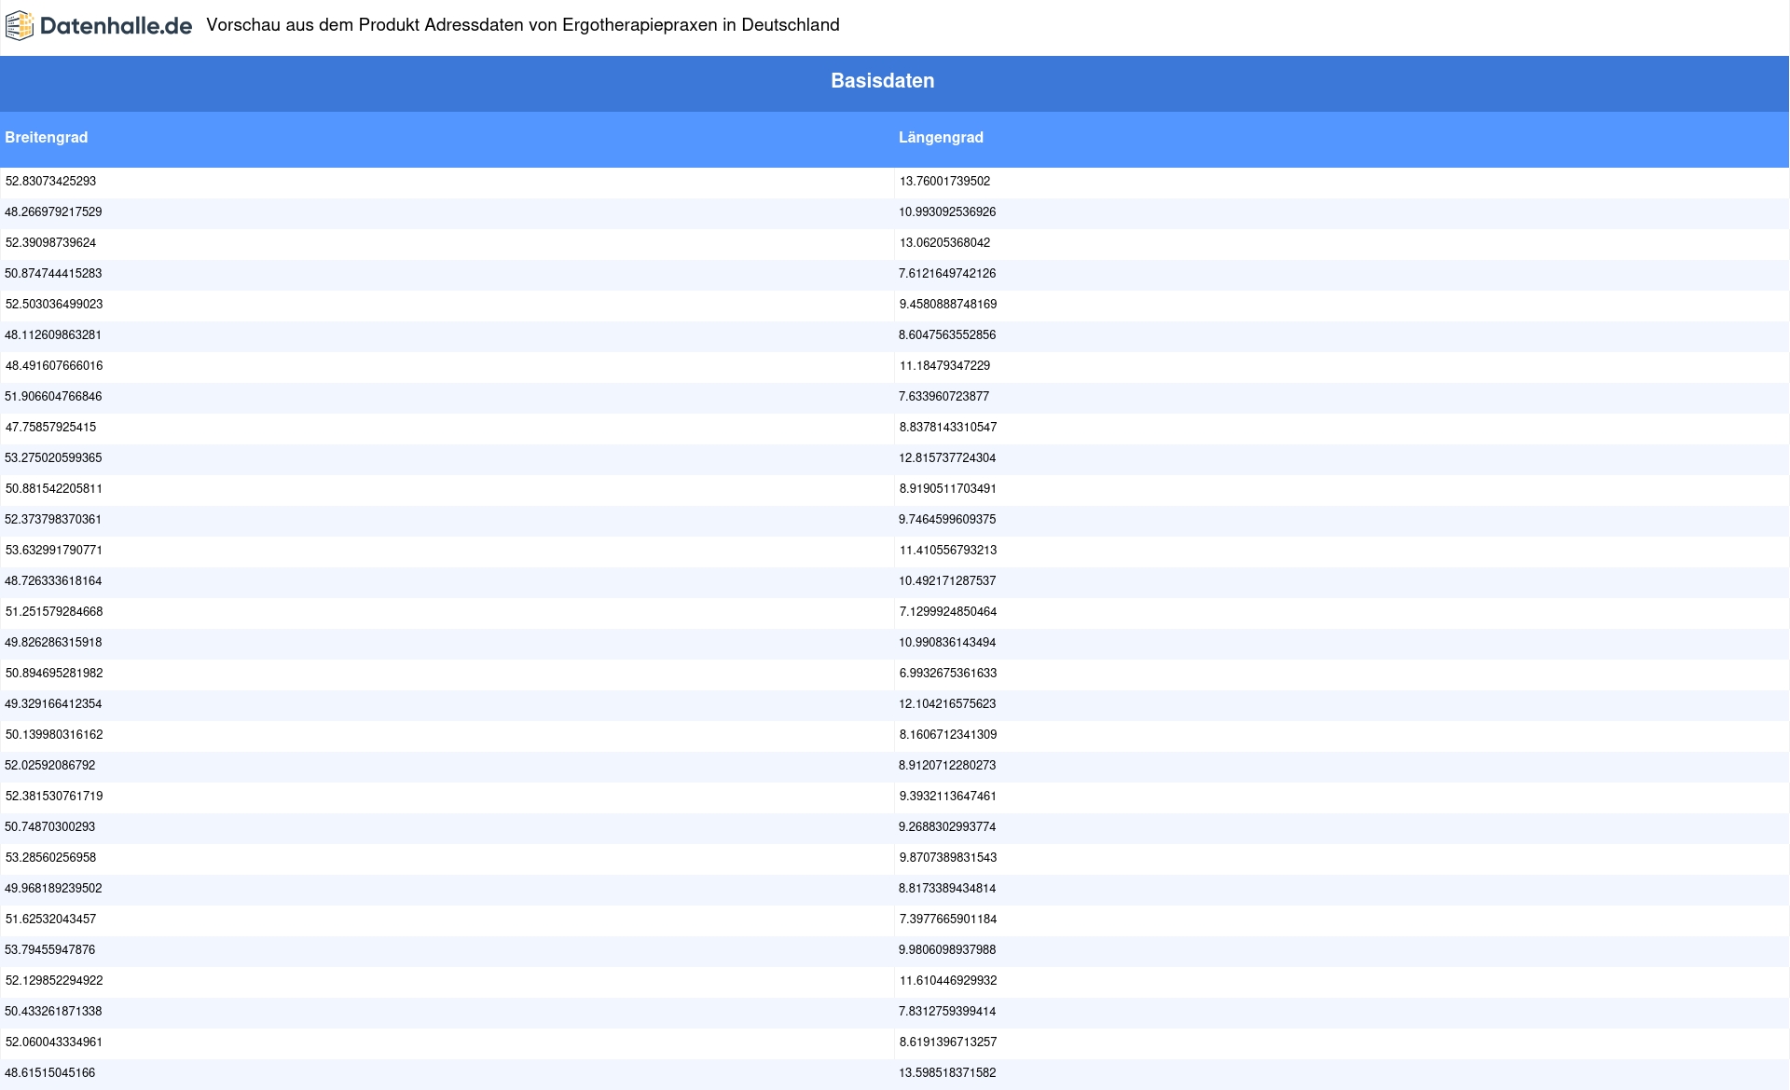Select latitude 53.79455947876 cell
This screenshot has width=1790, height=1090.
tap(50, 950)
